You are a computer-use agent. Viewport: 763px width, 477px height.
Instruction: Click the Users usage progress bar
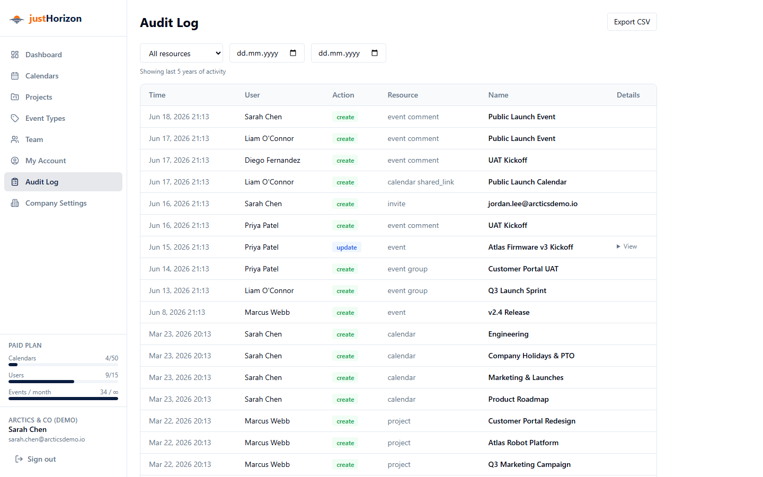63,382
